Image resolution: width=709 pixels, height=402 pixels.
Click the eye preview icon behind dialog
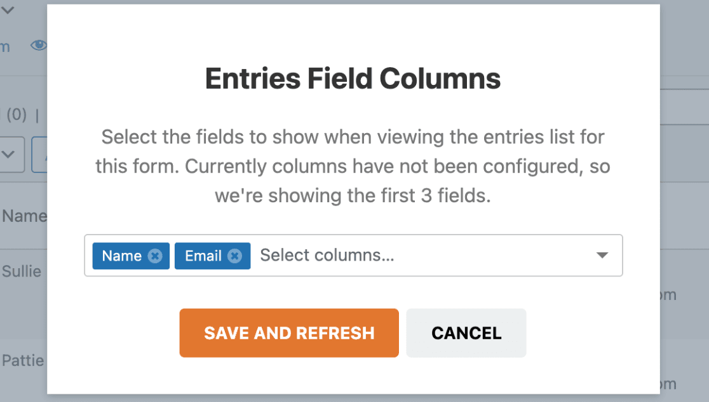39,45
